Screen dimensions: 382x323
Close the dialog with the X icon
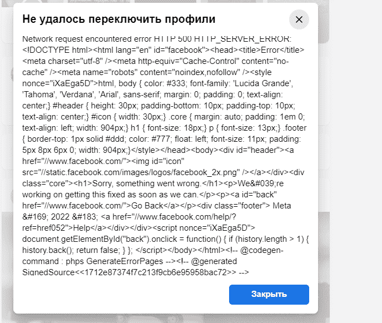[299, 20]
